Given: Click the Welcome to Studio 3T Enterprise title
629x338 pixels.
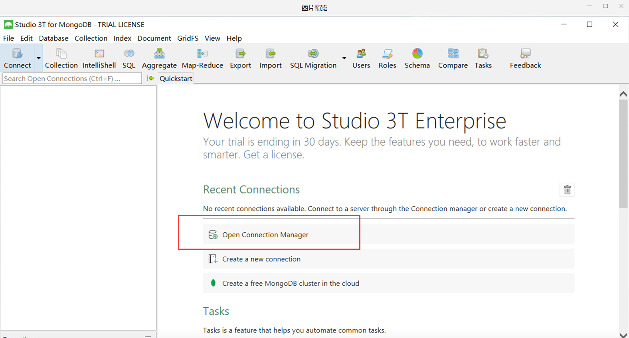Looking at the screenshot, I should pyautogui.click(x=354, y=121).
